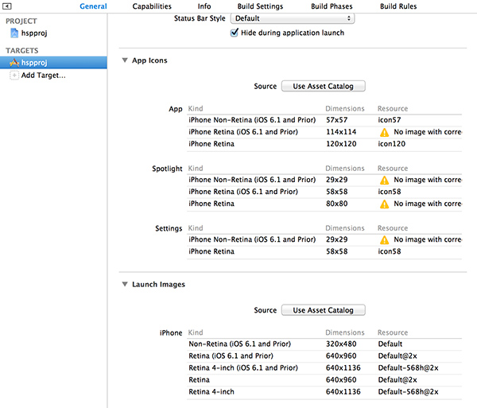Open the Info tab
The width and height of the screenshot is (477, 408).
(204, 6)
